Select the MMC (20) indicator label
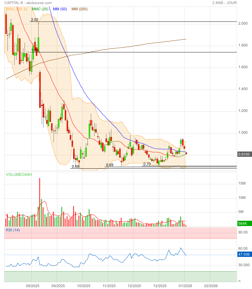Viewport: 252px width, 289px height. pos(40,9)
